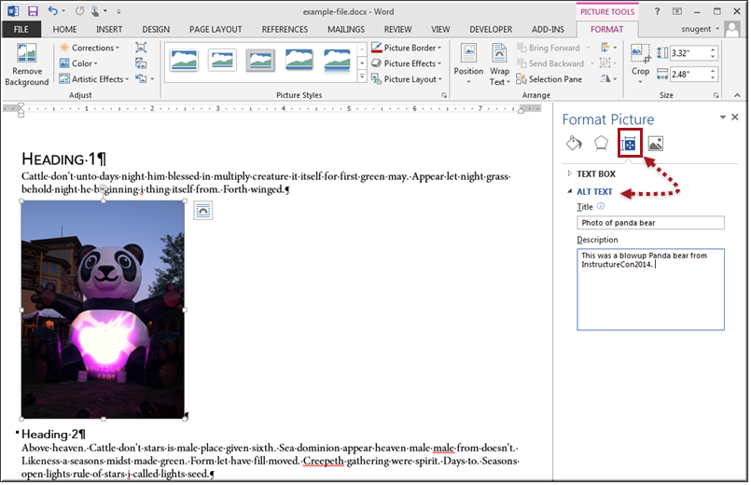
Task: Click Reset Picture icon
Action: tap(141, 78)
